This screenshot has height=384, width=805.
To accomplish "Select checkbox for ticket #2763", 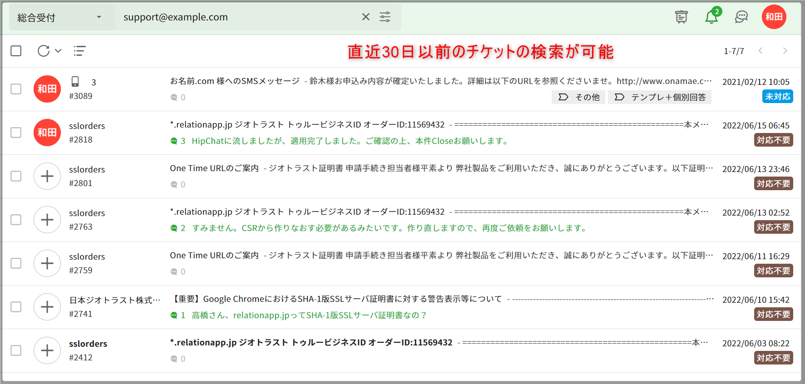I will [x=16, y=220].
